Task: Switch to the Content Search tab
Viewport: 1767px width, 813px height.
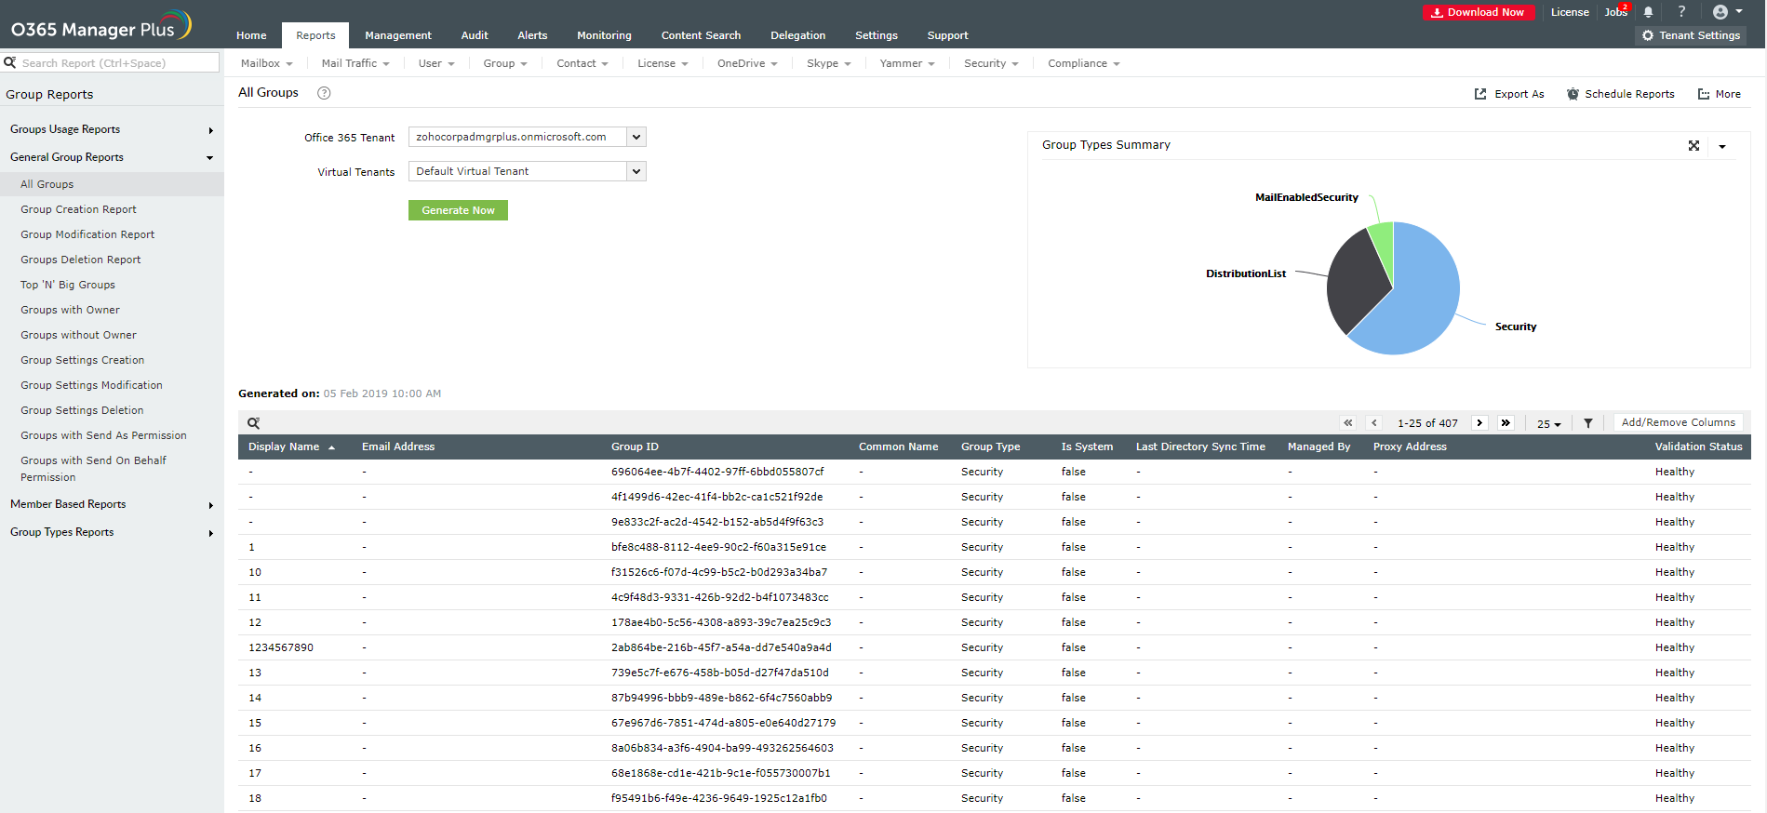Action: click(701, 35)
